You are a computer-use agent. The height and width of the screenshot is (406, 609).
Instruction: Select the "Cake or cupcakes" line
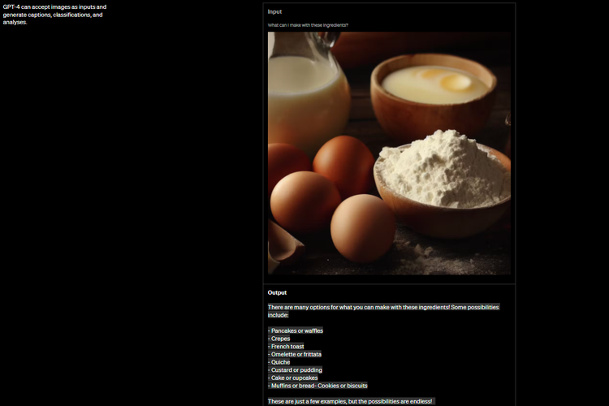(294, 378)
